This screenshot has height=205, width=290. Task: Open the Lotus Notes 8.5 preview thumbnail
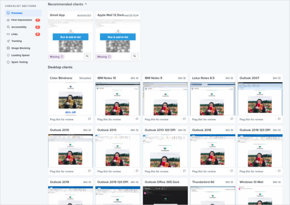coord(213,99)
